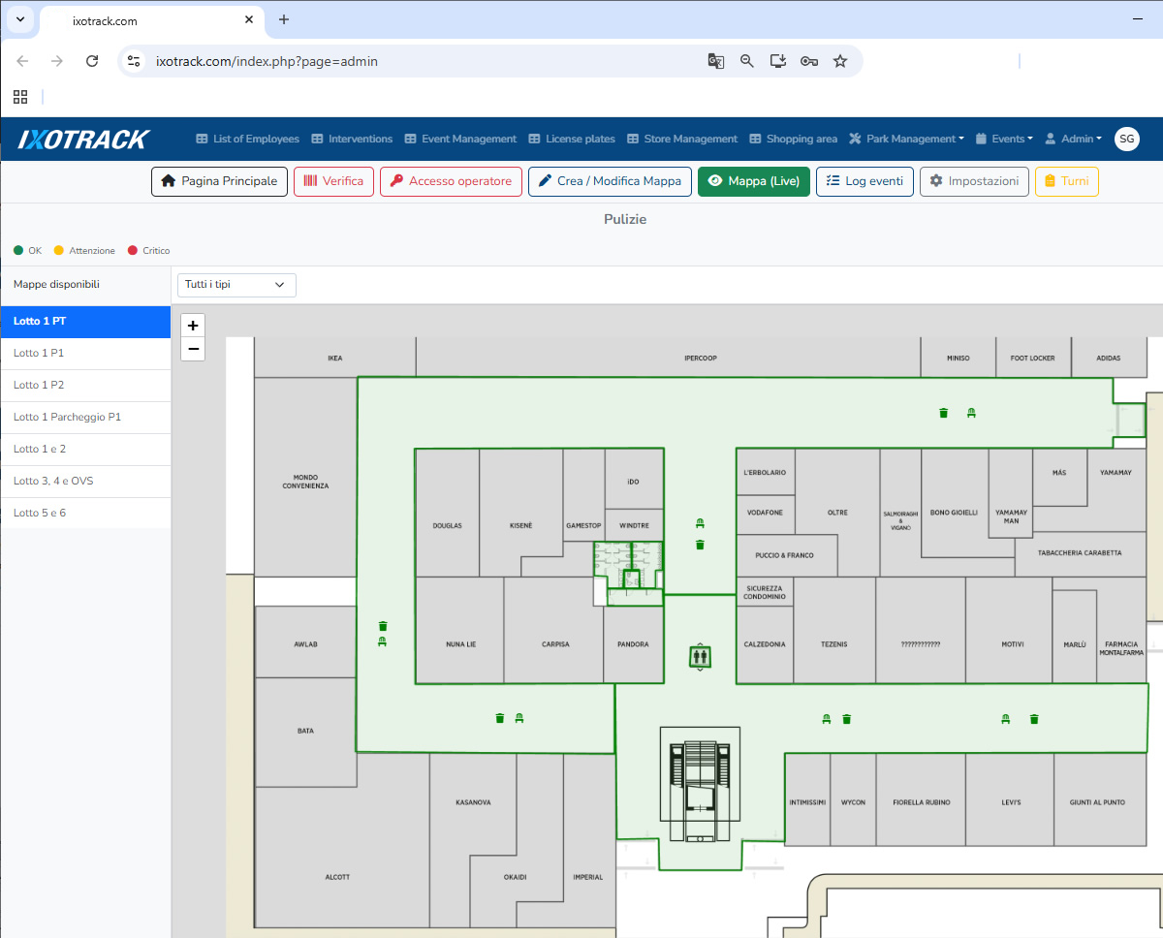
Task: Select the bench icon below CARPISA corridor
Action: [x=519, y=718]
